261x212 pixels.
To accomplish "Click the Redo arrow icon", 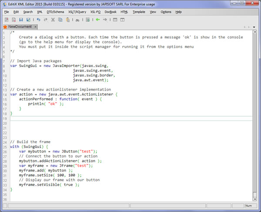I will pos(45,20).
